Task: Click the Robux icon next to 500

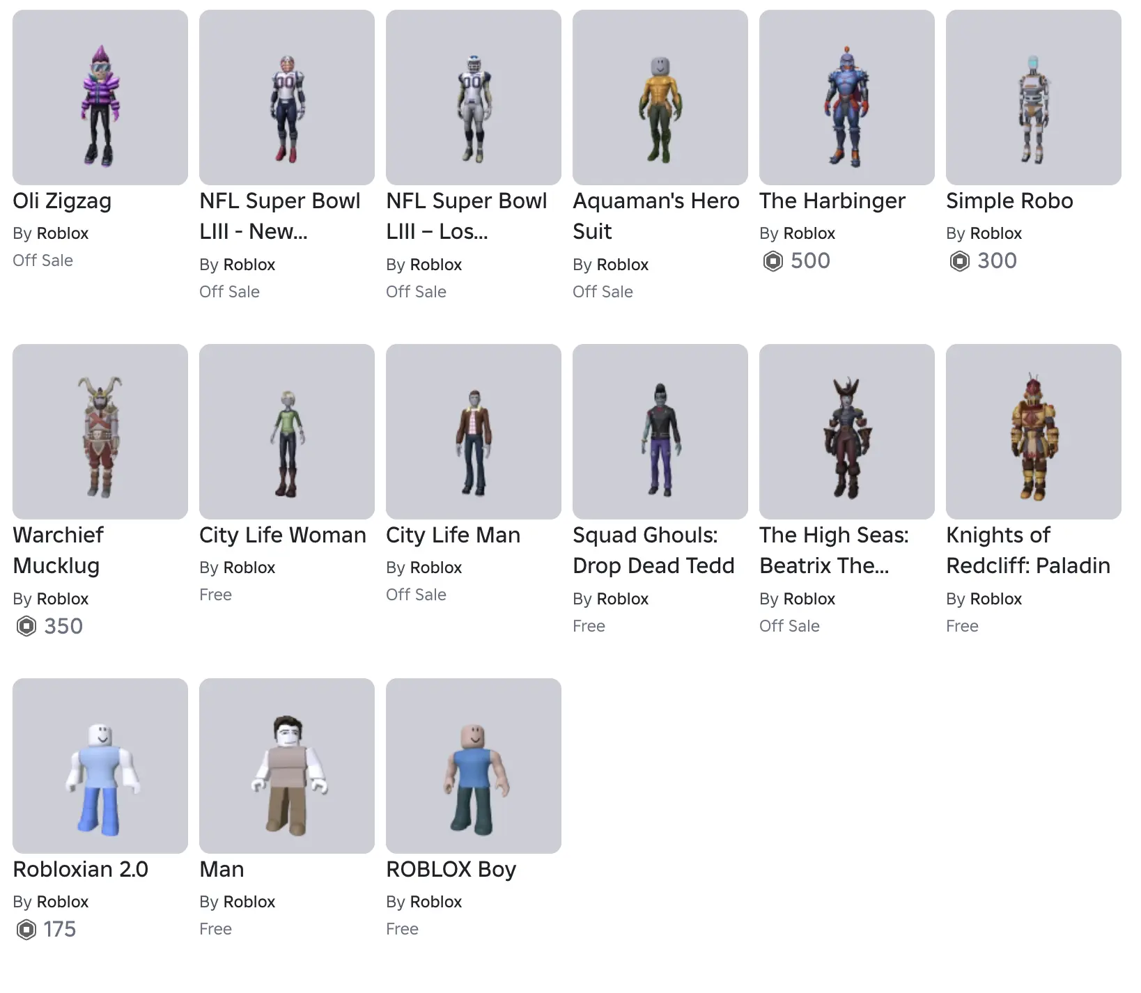Action: (773, 261)
